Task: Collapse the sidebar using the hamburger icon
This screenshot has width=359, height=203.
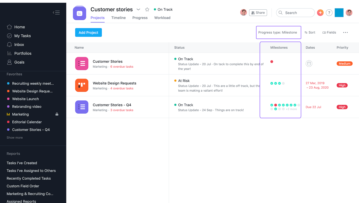Action: click(56, 12)
